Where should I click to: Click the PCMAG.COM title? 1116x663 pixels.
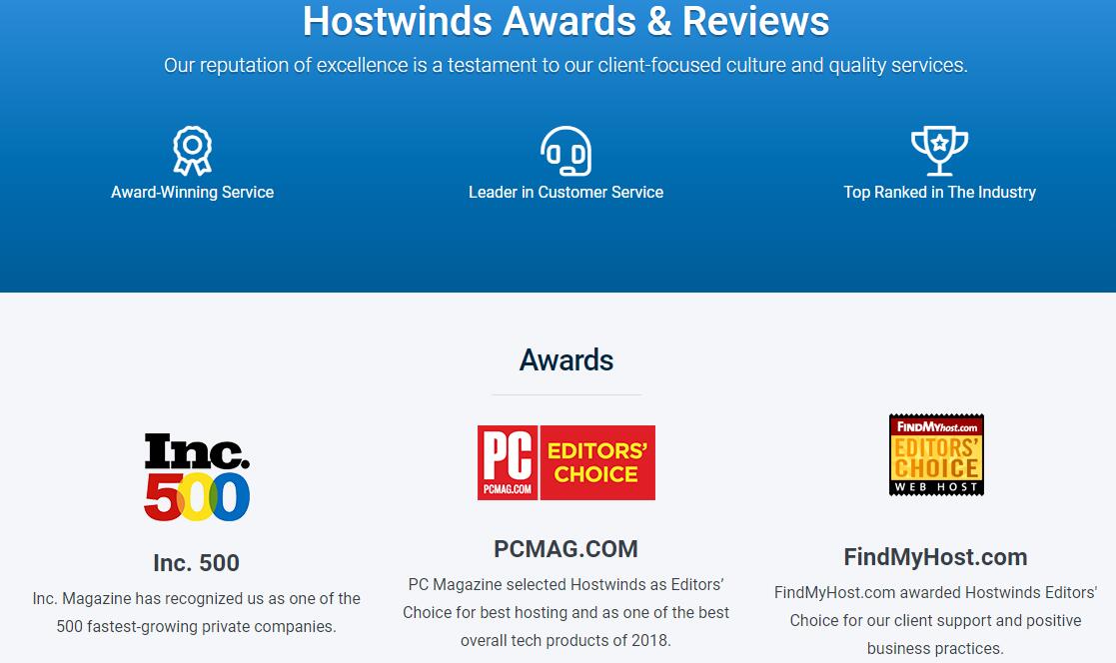tap(565, 548)
